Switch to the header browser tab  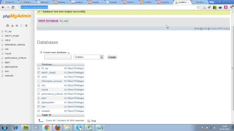(95, 2)
